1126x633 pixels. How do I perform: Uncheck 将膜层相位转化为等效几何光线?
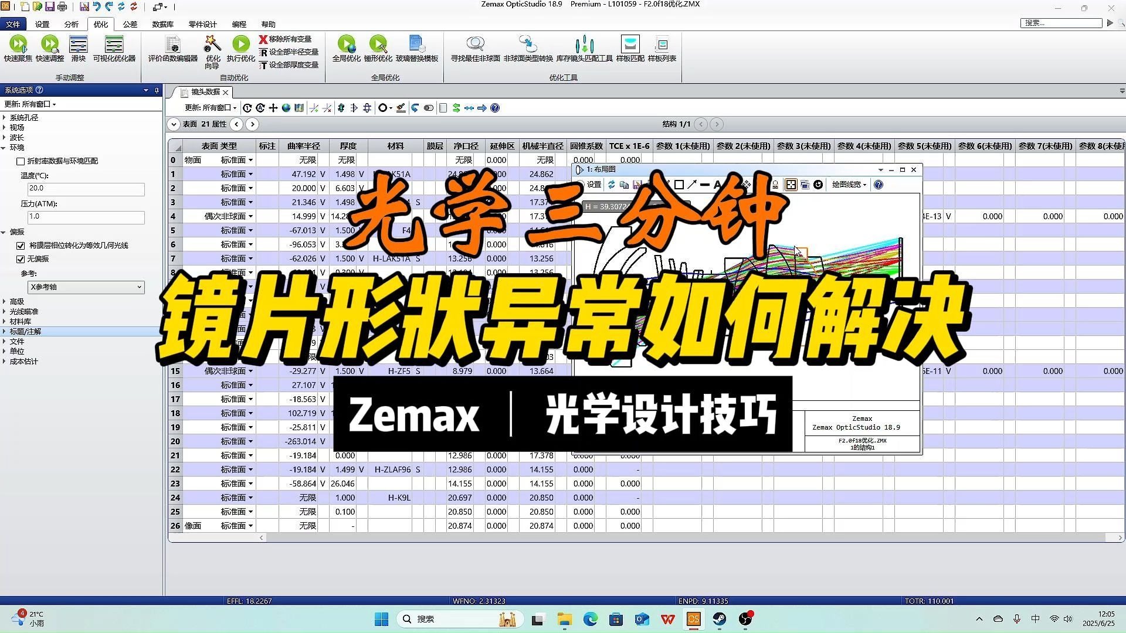pyautogui.click(x=21, y=246)
